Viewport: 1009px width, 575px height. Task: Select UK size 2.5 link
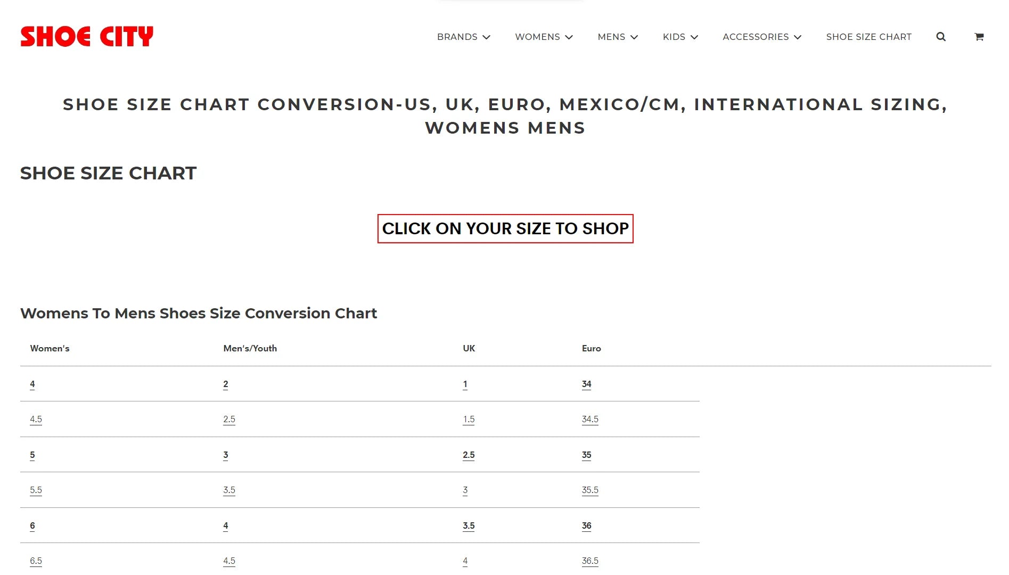coord(469,455)
